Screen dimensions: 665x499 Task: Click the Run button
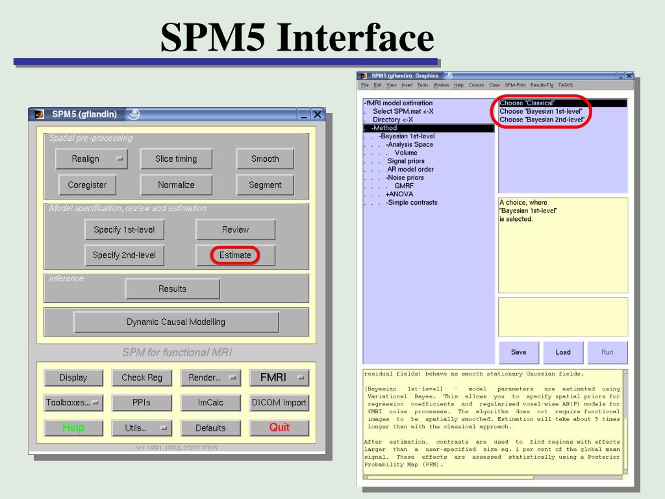(607, 352)
